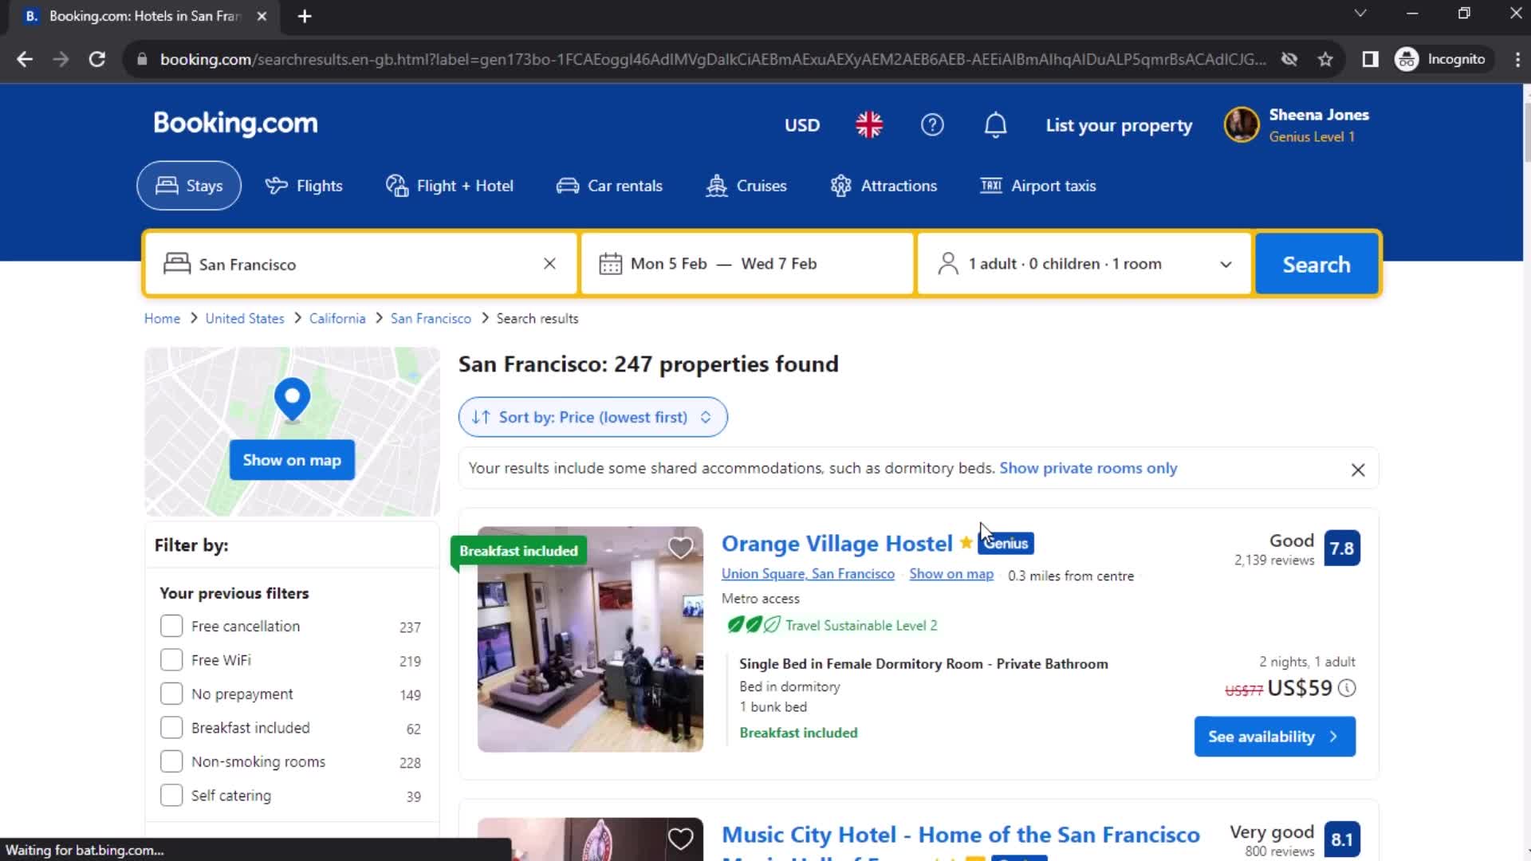
Task: Open the Sort by Price dropdown
Action: (x=592, y=417)
